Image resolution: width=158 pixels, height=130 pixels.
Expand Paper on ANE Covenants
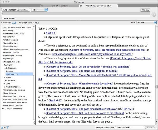coord(3,105)
